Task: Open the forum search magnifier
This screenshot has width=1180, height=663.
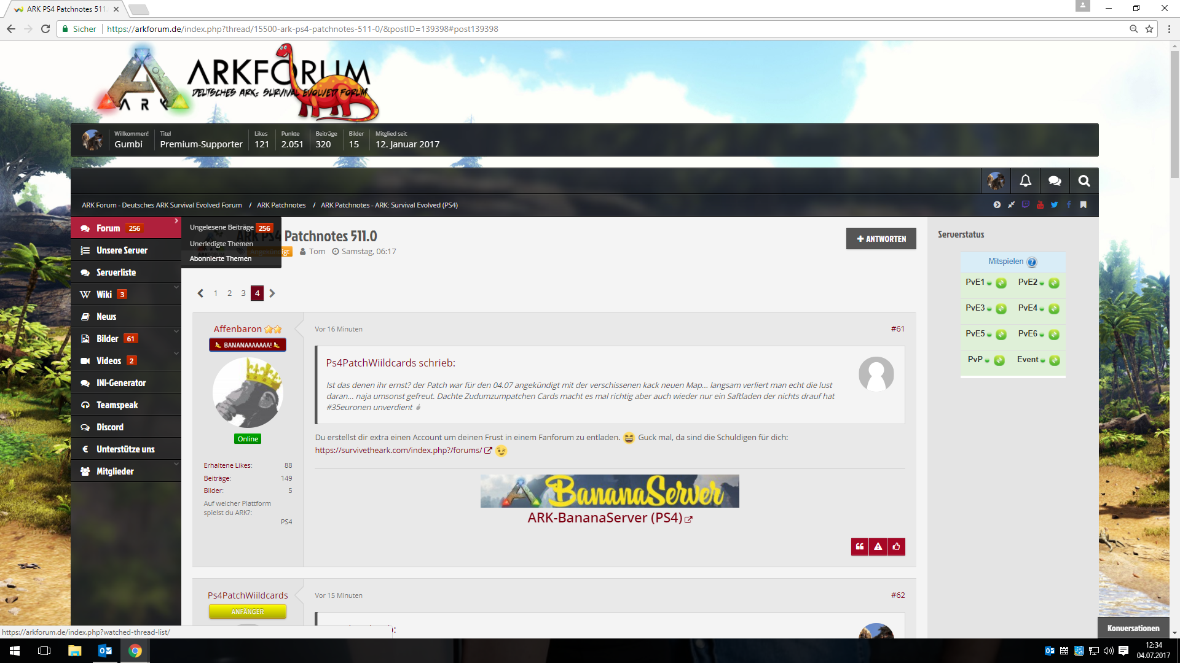Action: [1084, 180]
